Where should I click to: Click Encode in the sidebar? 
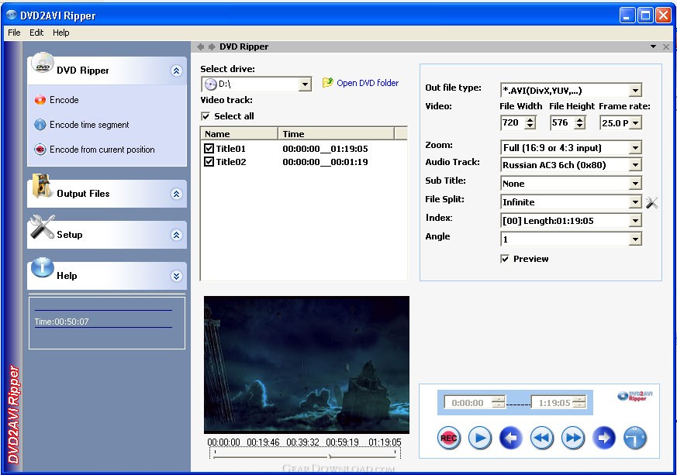[x=64, y=100]
